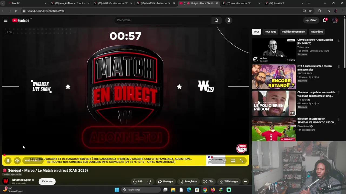This screenshot has height=194, width=346.
Task: Reload the current page
Action: tap(16, 11)
